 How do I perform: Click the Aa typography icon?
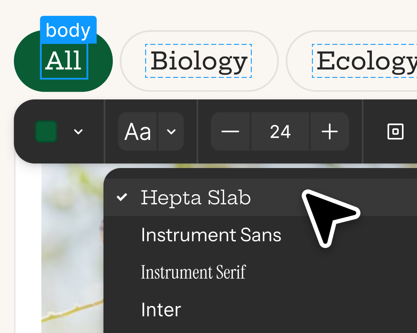[x=137, y=131]
